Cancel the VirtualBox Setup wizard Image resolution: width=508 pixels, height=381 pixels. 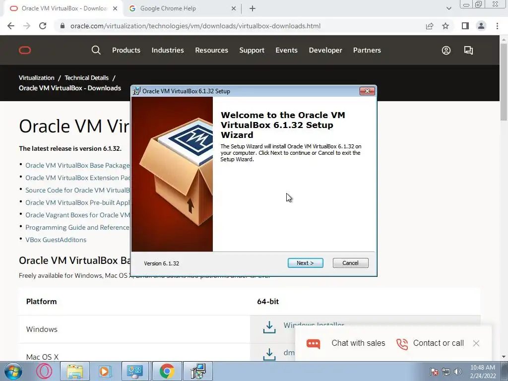coord(350,263)
